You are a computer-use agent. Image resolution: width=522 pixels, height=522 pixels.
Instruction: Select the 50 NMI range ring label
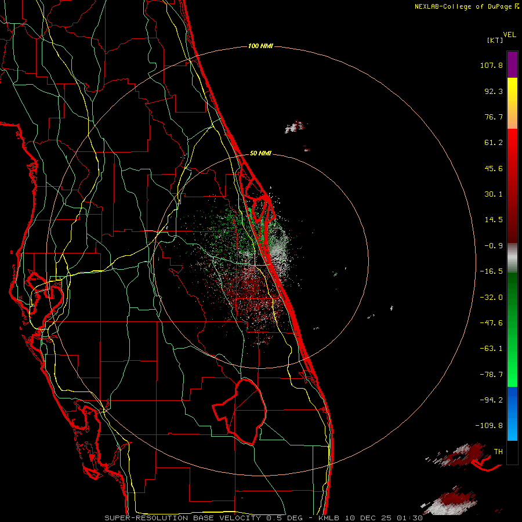[260, 154]
